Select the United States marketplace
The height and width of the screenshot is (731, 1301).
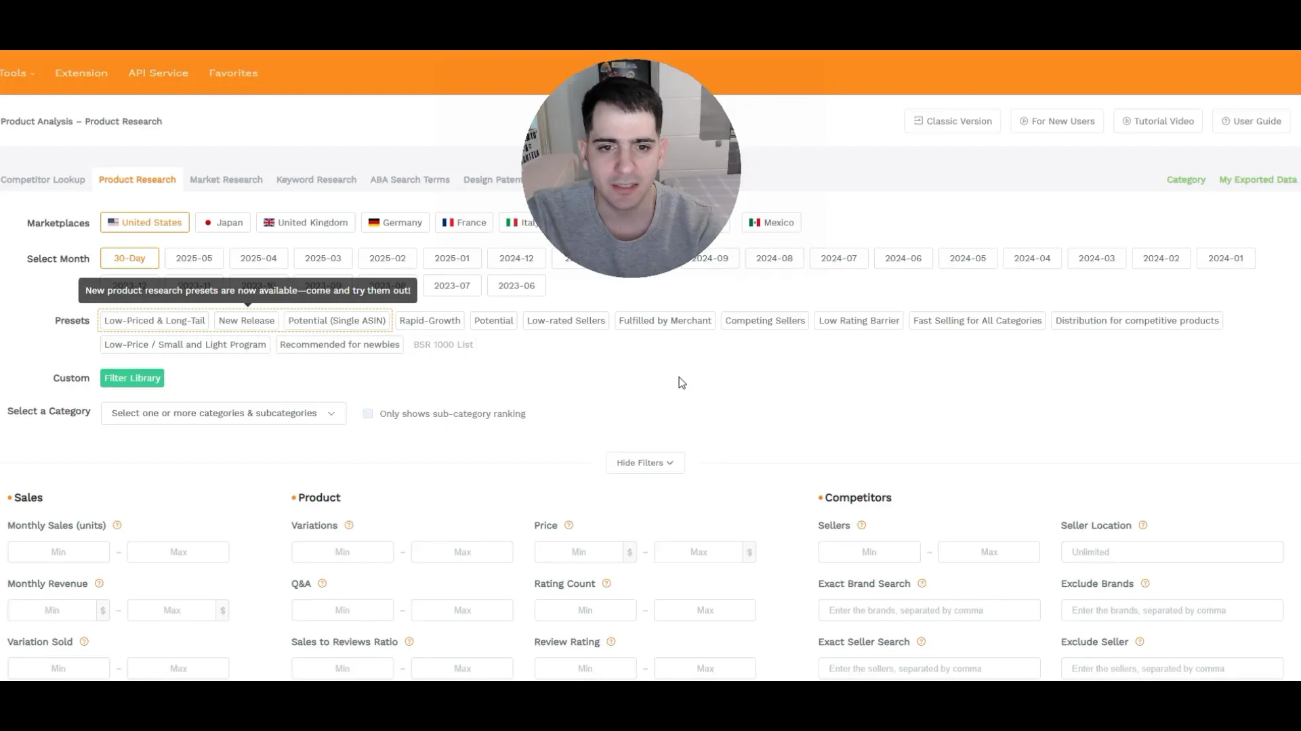point(145,223)
